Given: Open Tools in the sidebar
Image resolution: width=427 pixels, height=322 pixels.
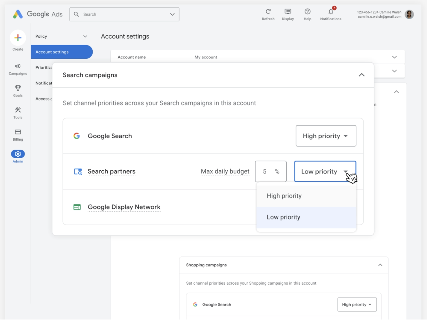Looking at the screenshot, I should tap(18, 113).
